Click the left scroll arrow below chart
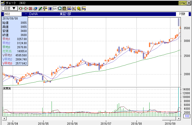Image resolution: width=192 pixels, height=125 pixels. coord(4,119)
